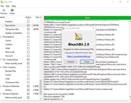Uncheck the VLC media player checkbox
This screenshot has height=103, width=131.
pyautogui.click(x=28, y=60)
